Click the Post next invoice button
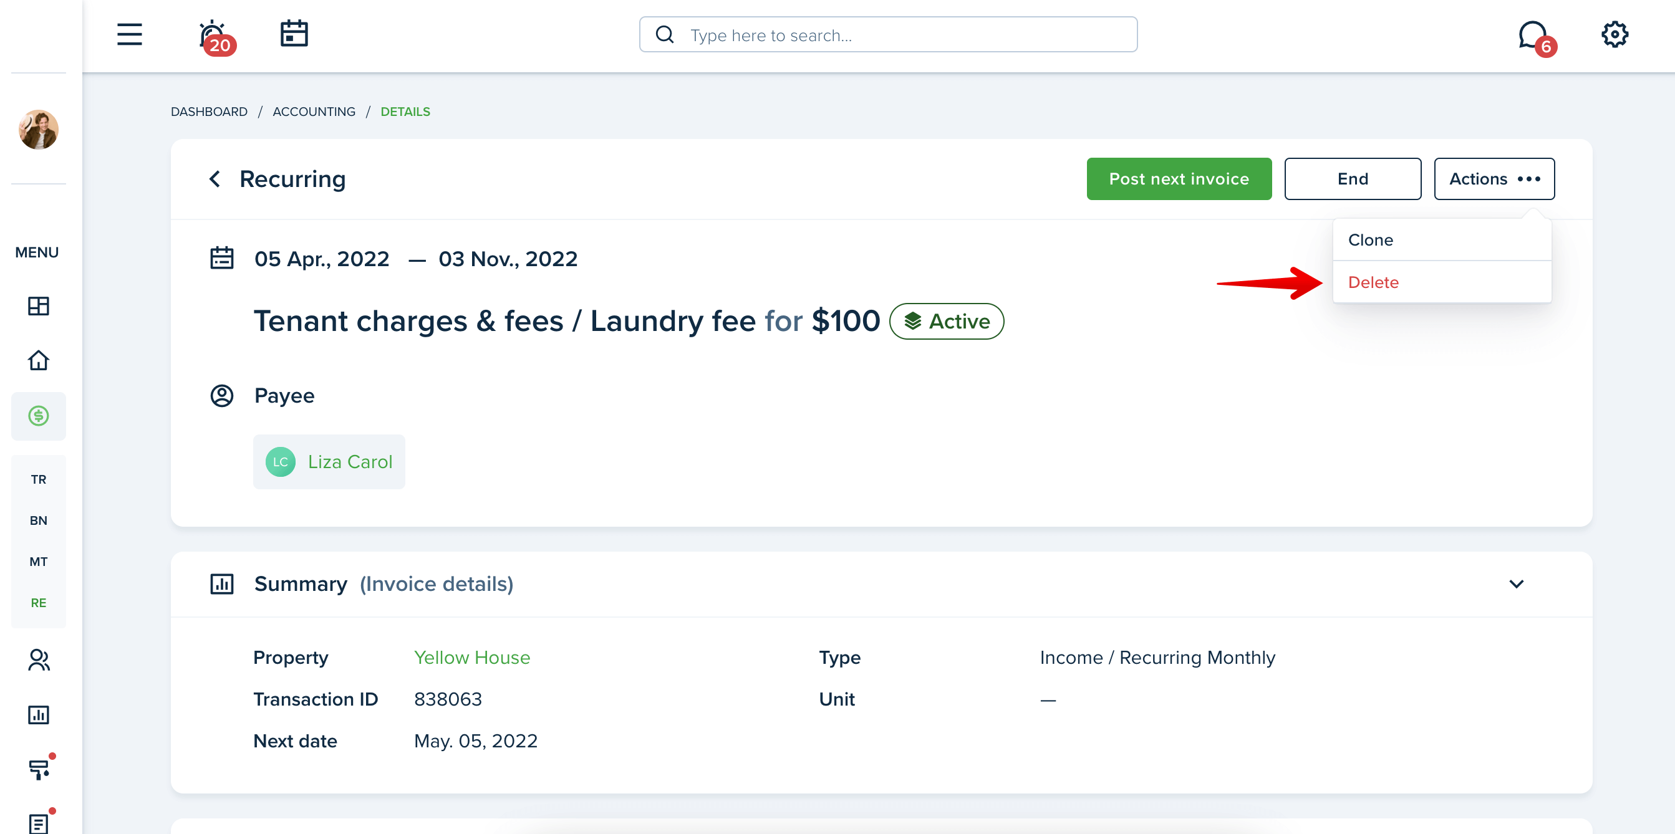Viewport: 1675px width, 834px height. tap(1178, 179)
